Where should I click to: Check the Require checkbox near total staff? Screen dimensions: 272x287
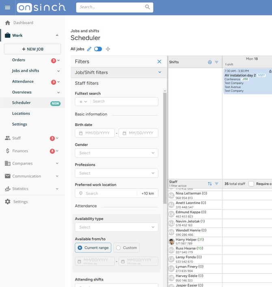pyautogui.click(x=251, y=184)
